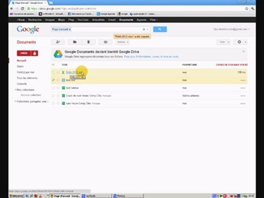The width and height of the screenshot is (264, 198).
Task: Check the 'Copie de suivi heure' row checkbox
Action: [x=53, y=96]
